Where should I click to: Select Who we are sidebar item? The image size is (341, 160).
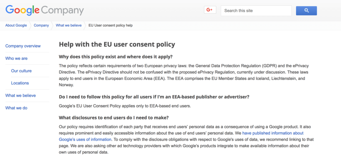pos(17,58)
